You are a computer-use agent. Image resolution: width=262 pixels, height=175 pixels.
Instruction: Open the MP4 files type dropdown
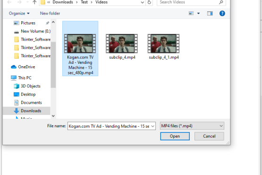pos(192,126)
